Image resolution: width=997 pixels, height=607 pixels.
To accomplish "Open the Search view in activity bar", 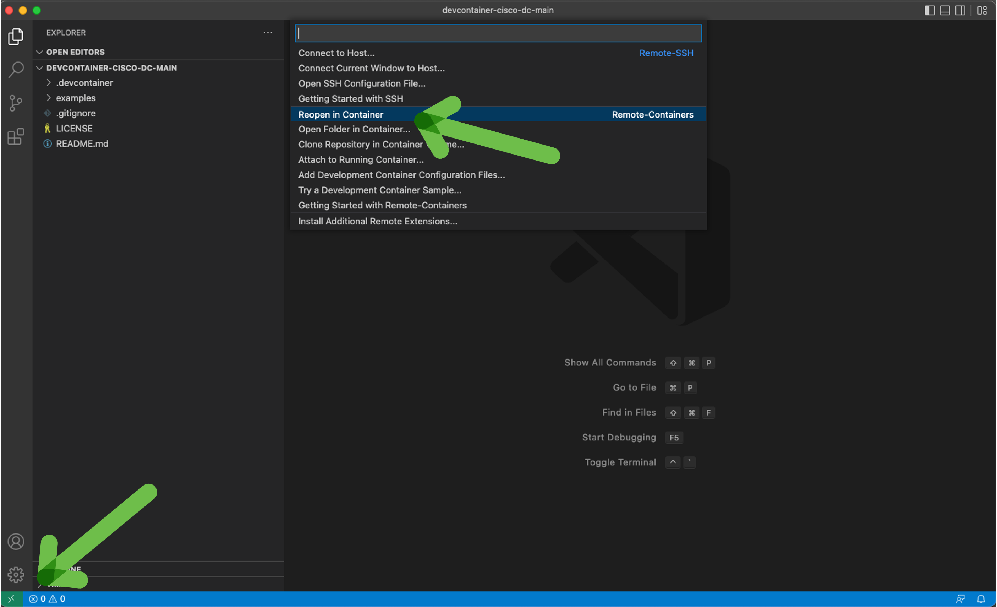I will tap(16, 70).
